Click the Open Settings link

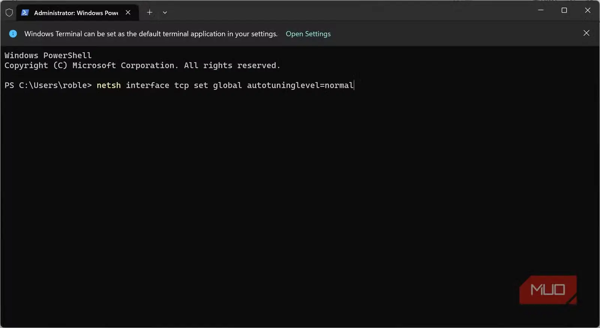(x=308, y=34)
